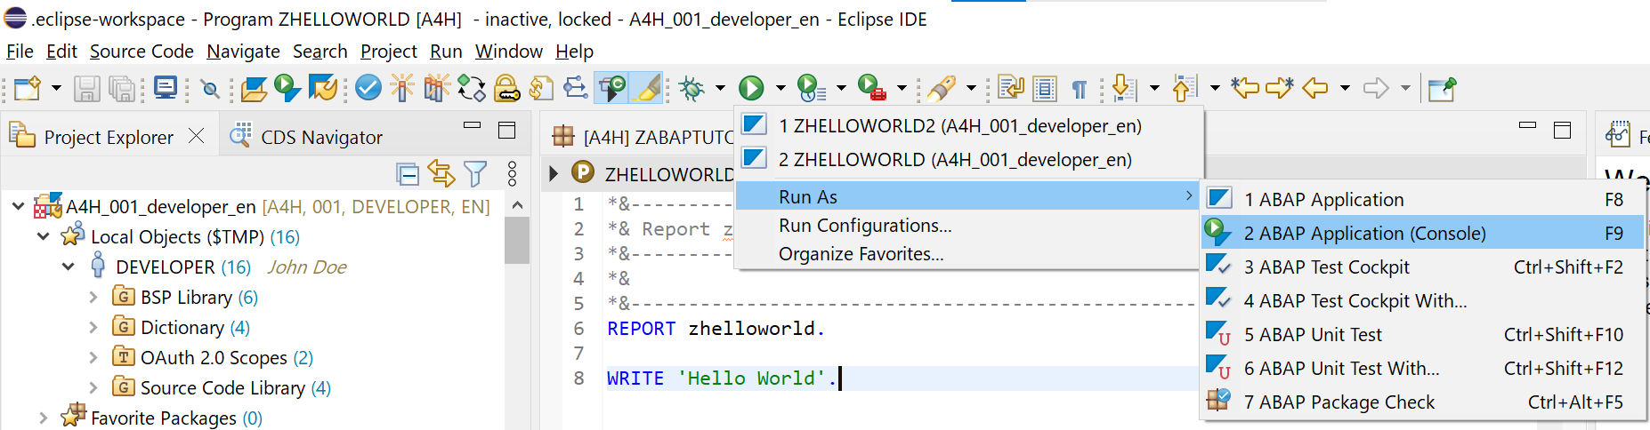Click the Next Annotation down arrow icon
Screen dimensions: 1650x430
pos(1124,87)
